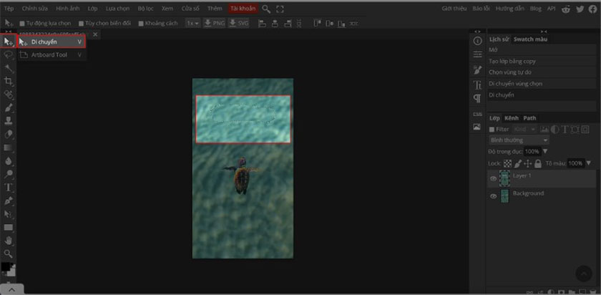
Task: Open the CSS panel in the side strip
Action: (x=477, y=114)
